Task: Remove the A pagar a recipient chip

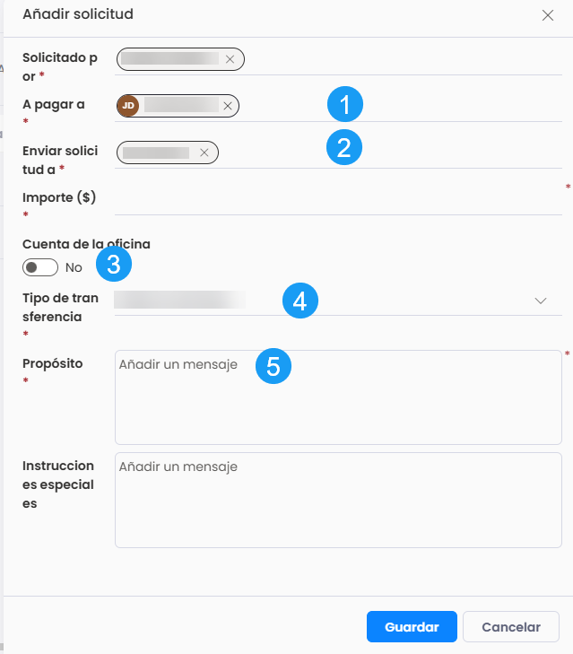Action: click(x=228, y=106)
